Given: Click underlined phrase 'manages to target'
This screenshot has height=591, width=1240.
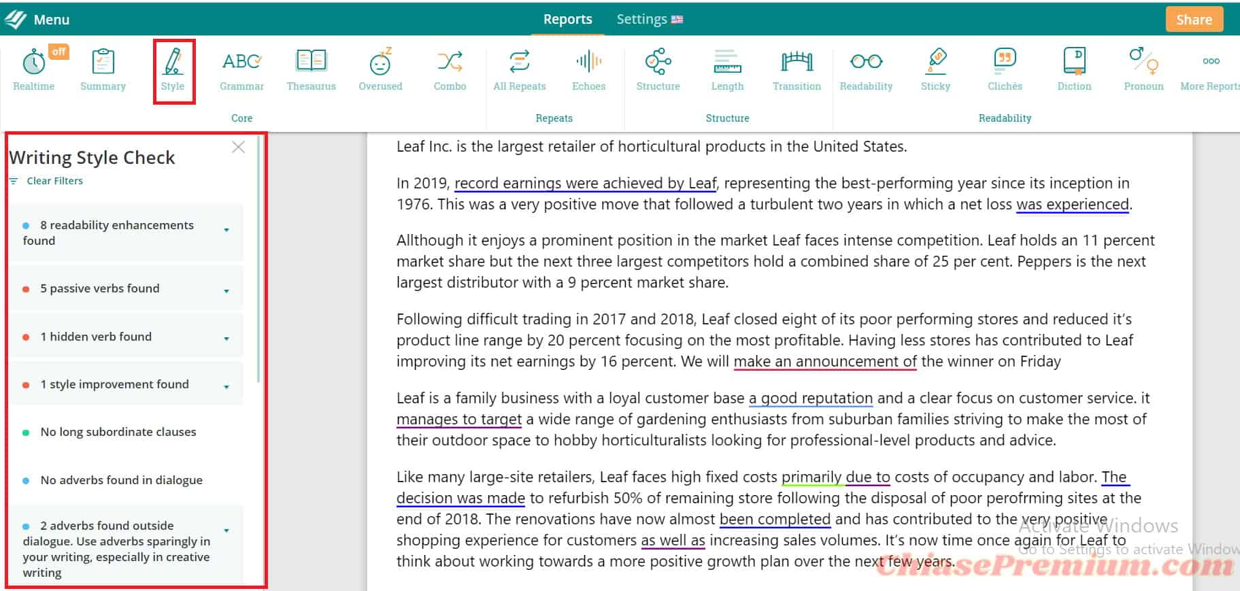Looking at the screenshot, I should coord(459,419).
